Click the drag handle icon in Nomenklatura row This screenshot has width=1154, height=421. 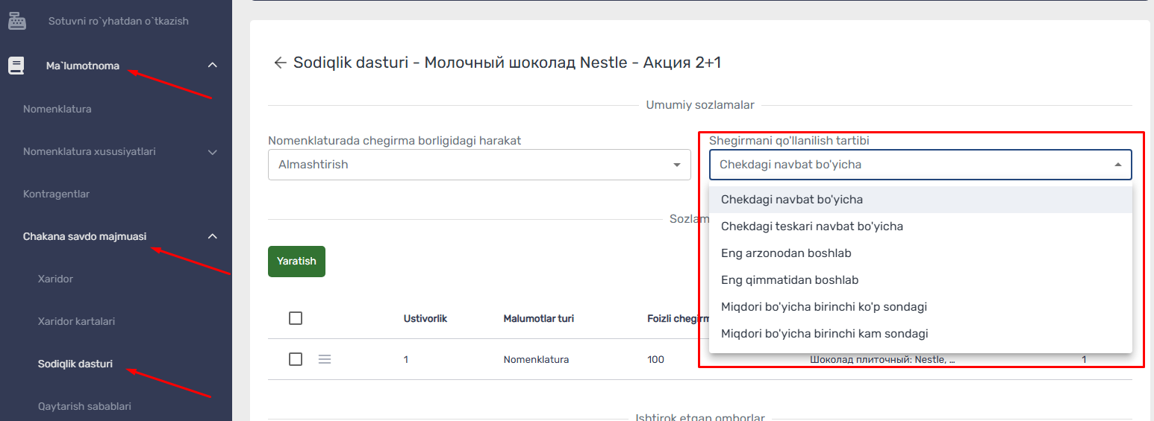(x=325, y=359)
